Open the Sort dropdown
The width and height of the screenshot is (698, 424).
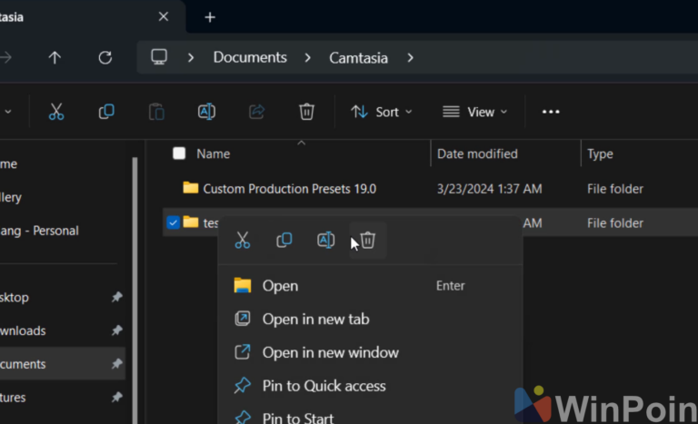click(382, 112)
